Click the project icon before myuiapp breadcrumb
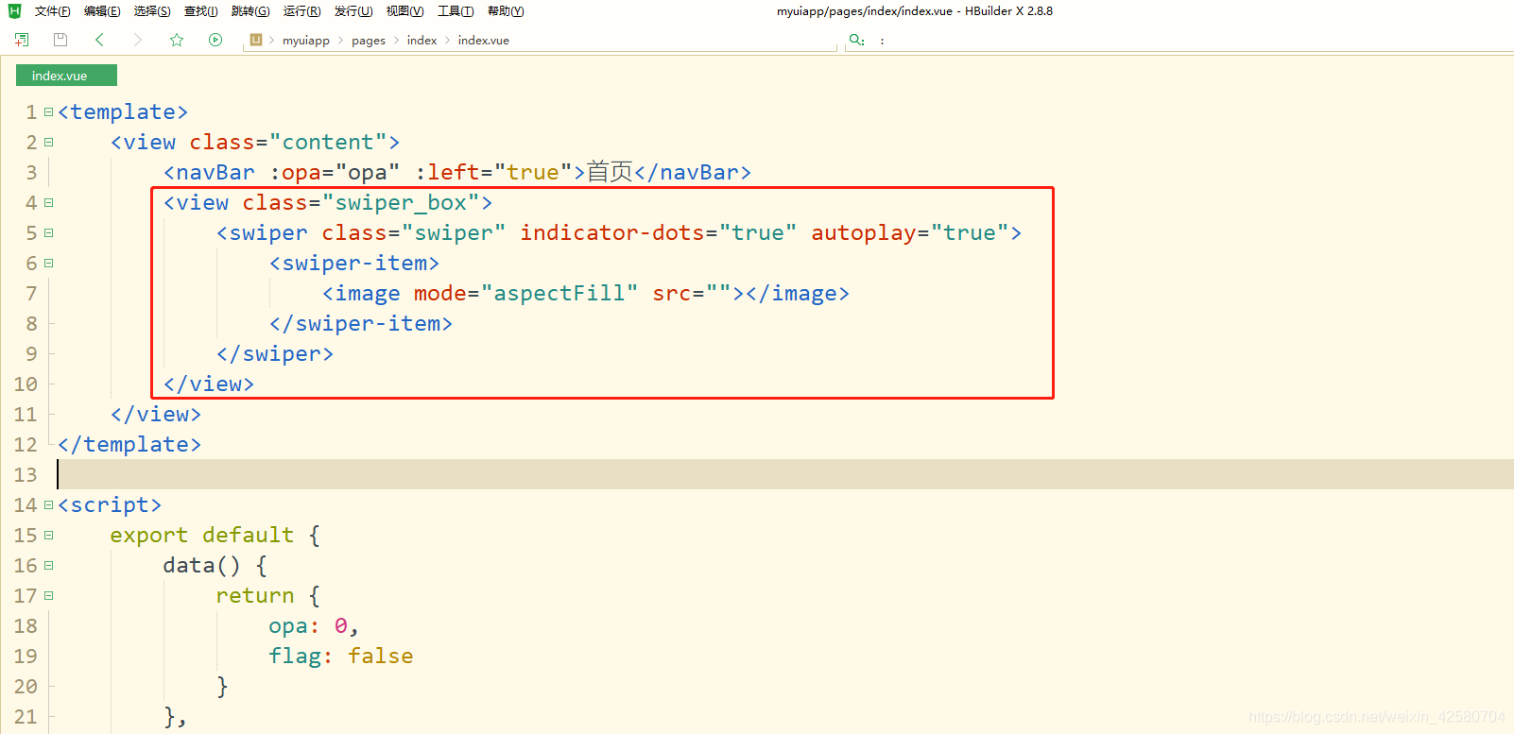 256,40
